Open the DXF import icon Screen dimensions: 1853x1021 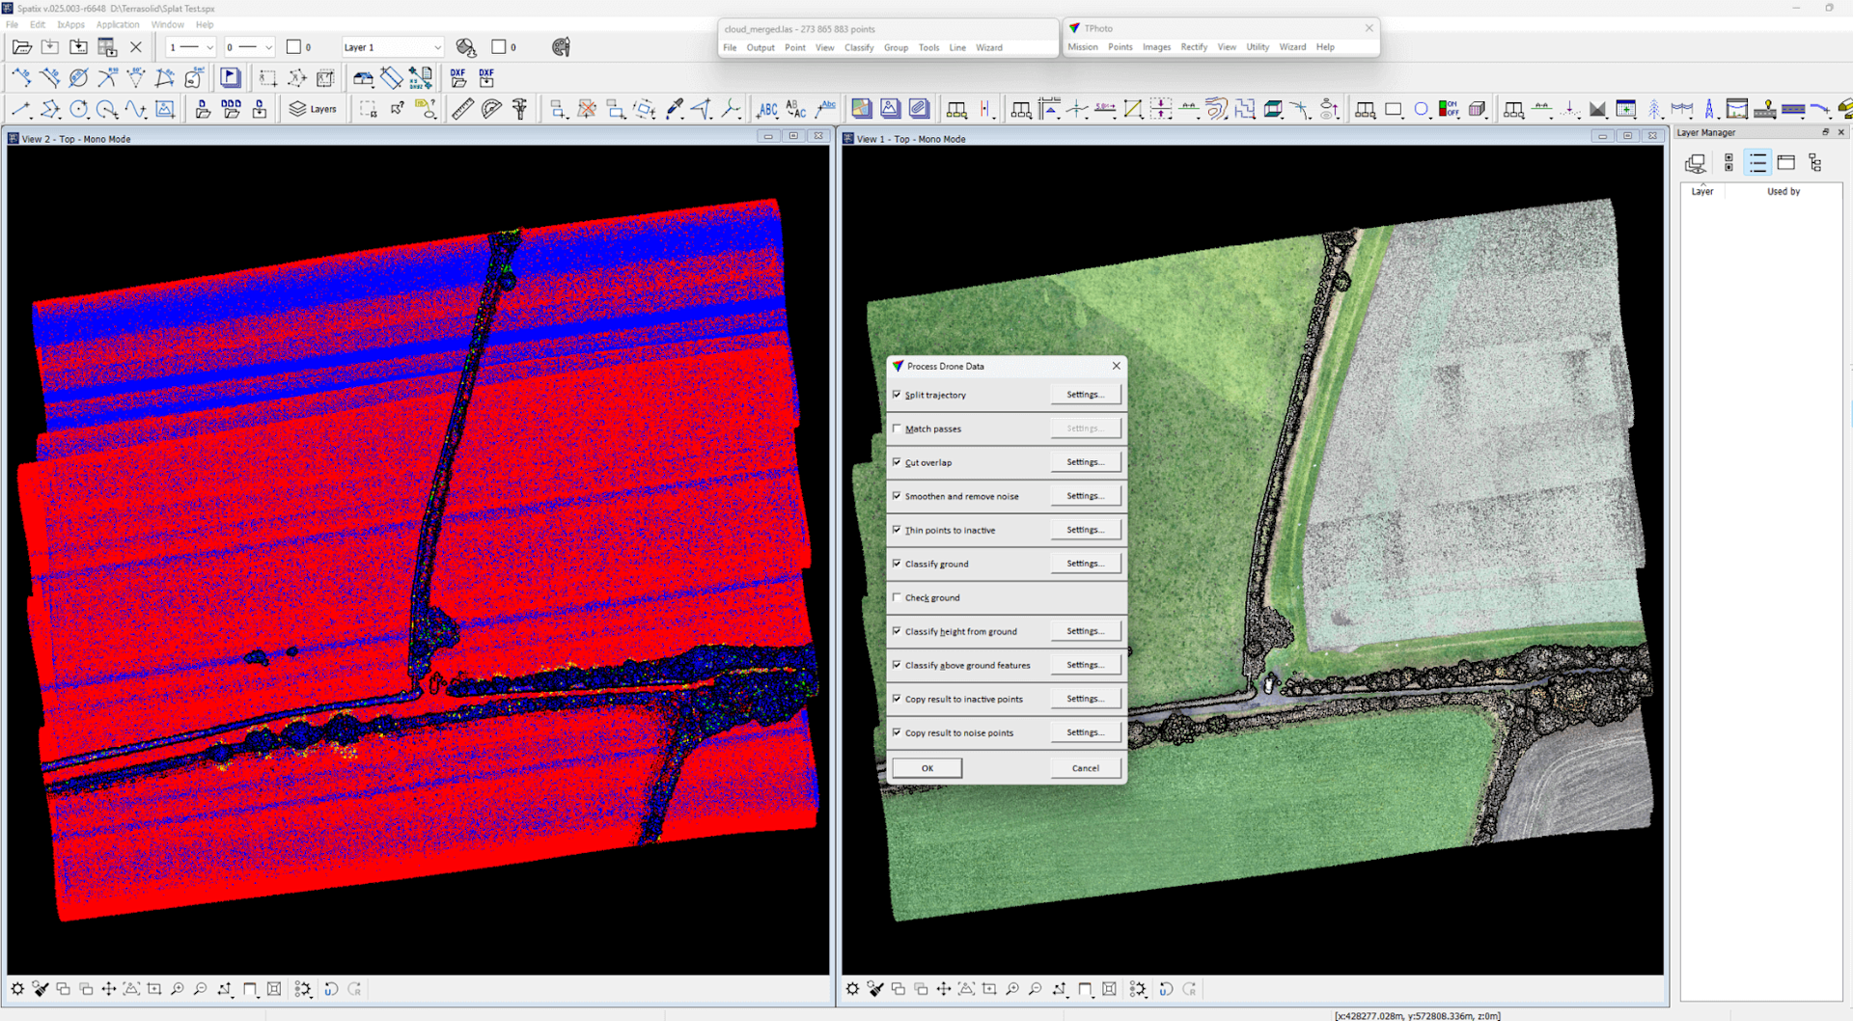pos(458,78)
